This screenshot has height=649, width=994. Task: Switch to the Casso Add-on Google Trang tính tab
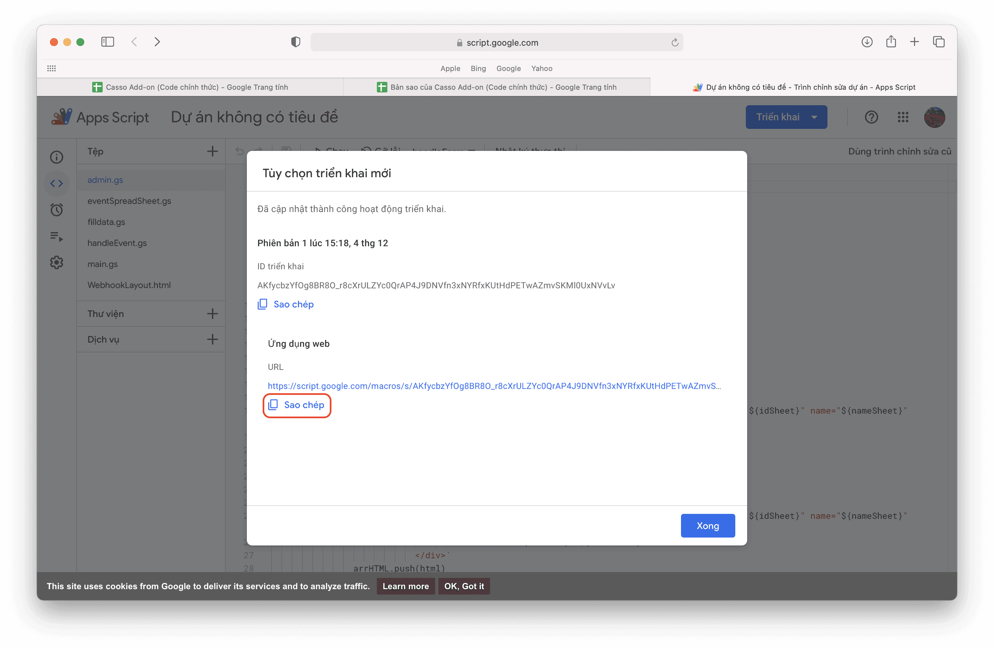[190, 87]
